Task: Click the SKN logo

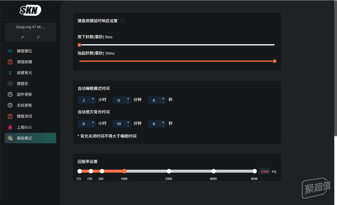Action: click(x=31, y=10)
